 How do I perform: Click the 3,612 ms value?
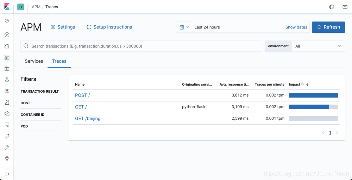[240, 95]
